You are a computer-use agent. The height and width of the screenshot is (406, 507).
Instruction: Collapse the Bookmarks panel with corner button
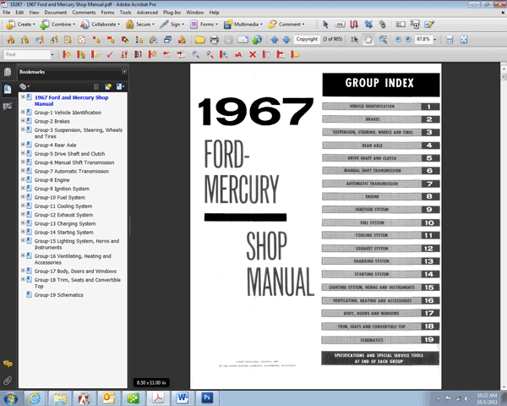(x=124, y=72)
